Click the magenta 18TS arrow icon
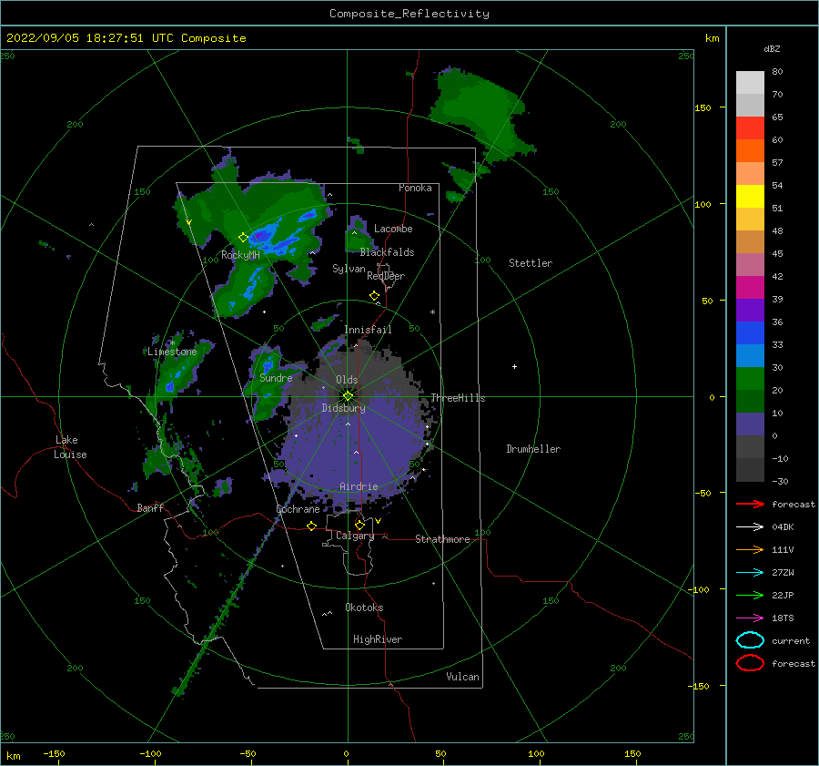Image resolution: width=819 pixels, height=766 pixels. pos(750,618)
